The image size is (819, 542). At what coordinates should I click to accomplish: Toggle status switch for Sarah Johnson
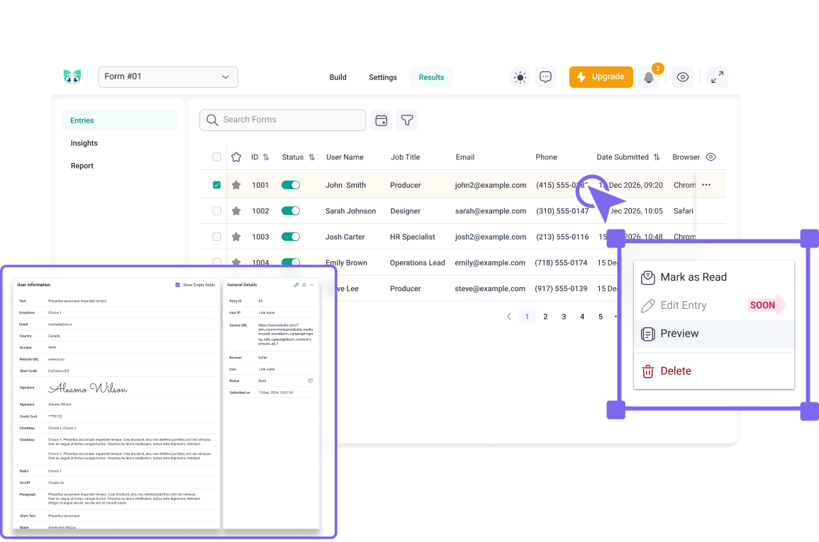(291, 210)
